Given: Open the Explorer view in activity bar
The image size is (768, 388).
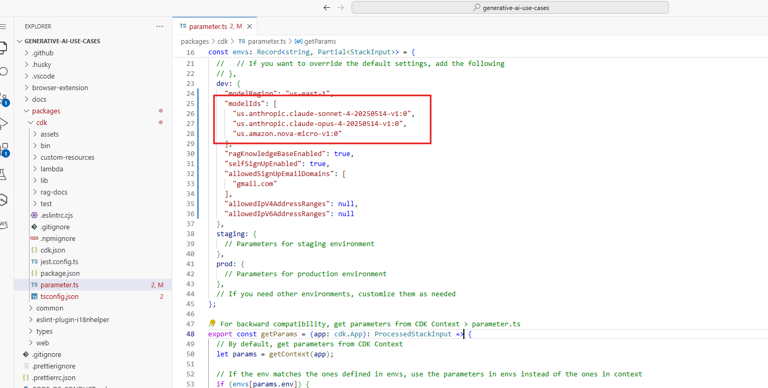Looking at the screenshot, I should tap(3, 48).
